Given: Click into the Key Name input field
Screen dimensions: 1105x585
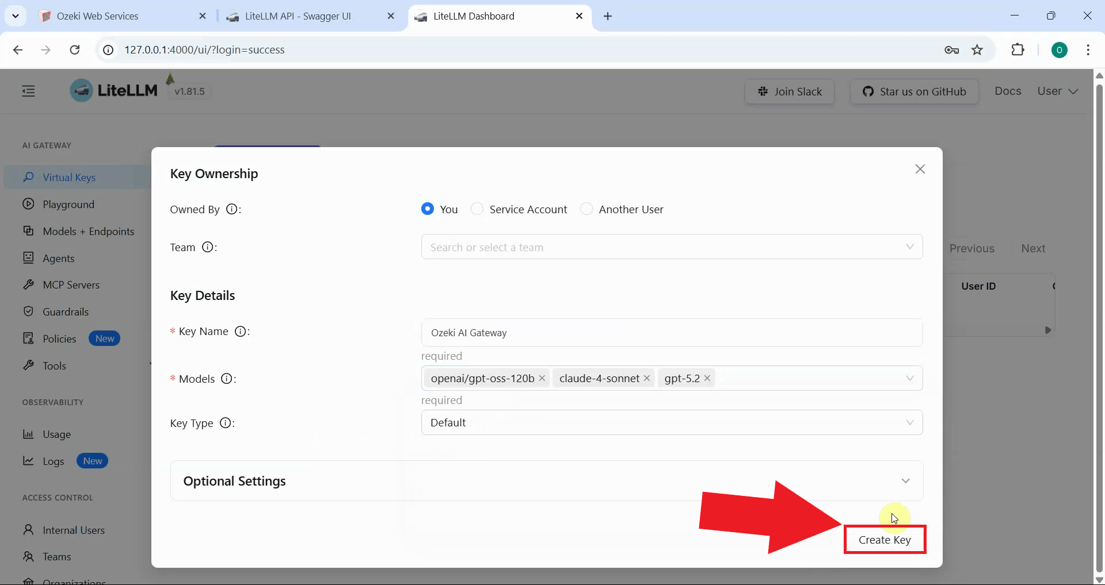Looking at the screenshot, I should point(671,333).
